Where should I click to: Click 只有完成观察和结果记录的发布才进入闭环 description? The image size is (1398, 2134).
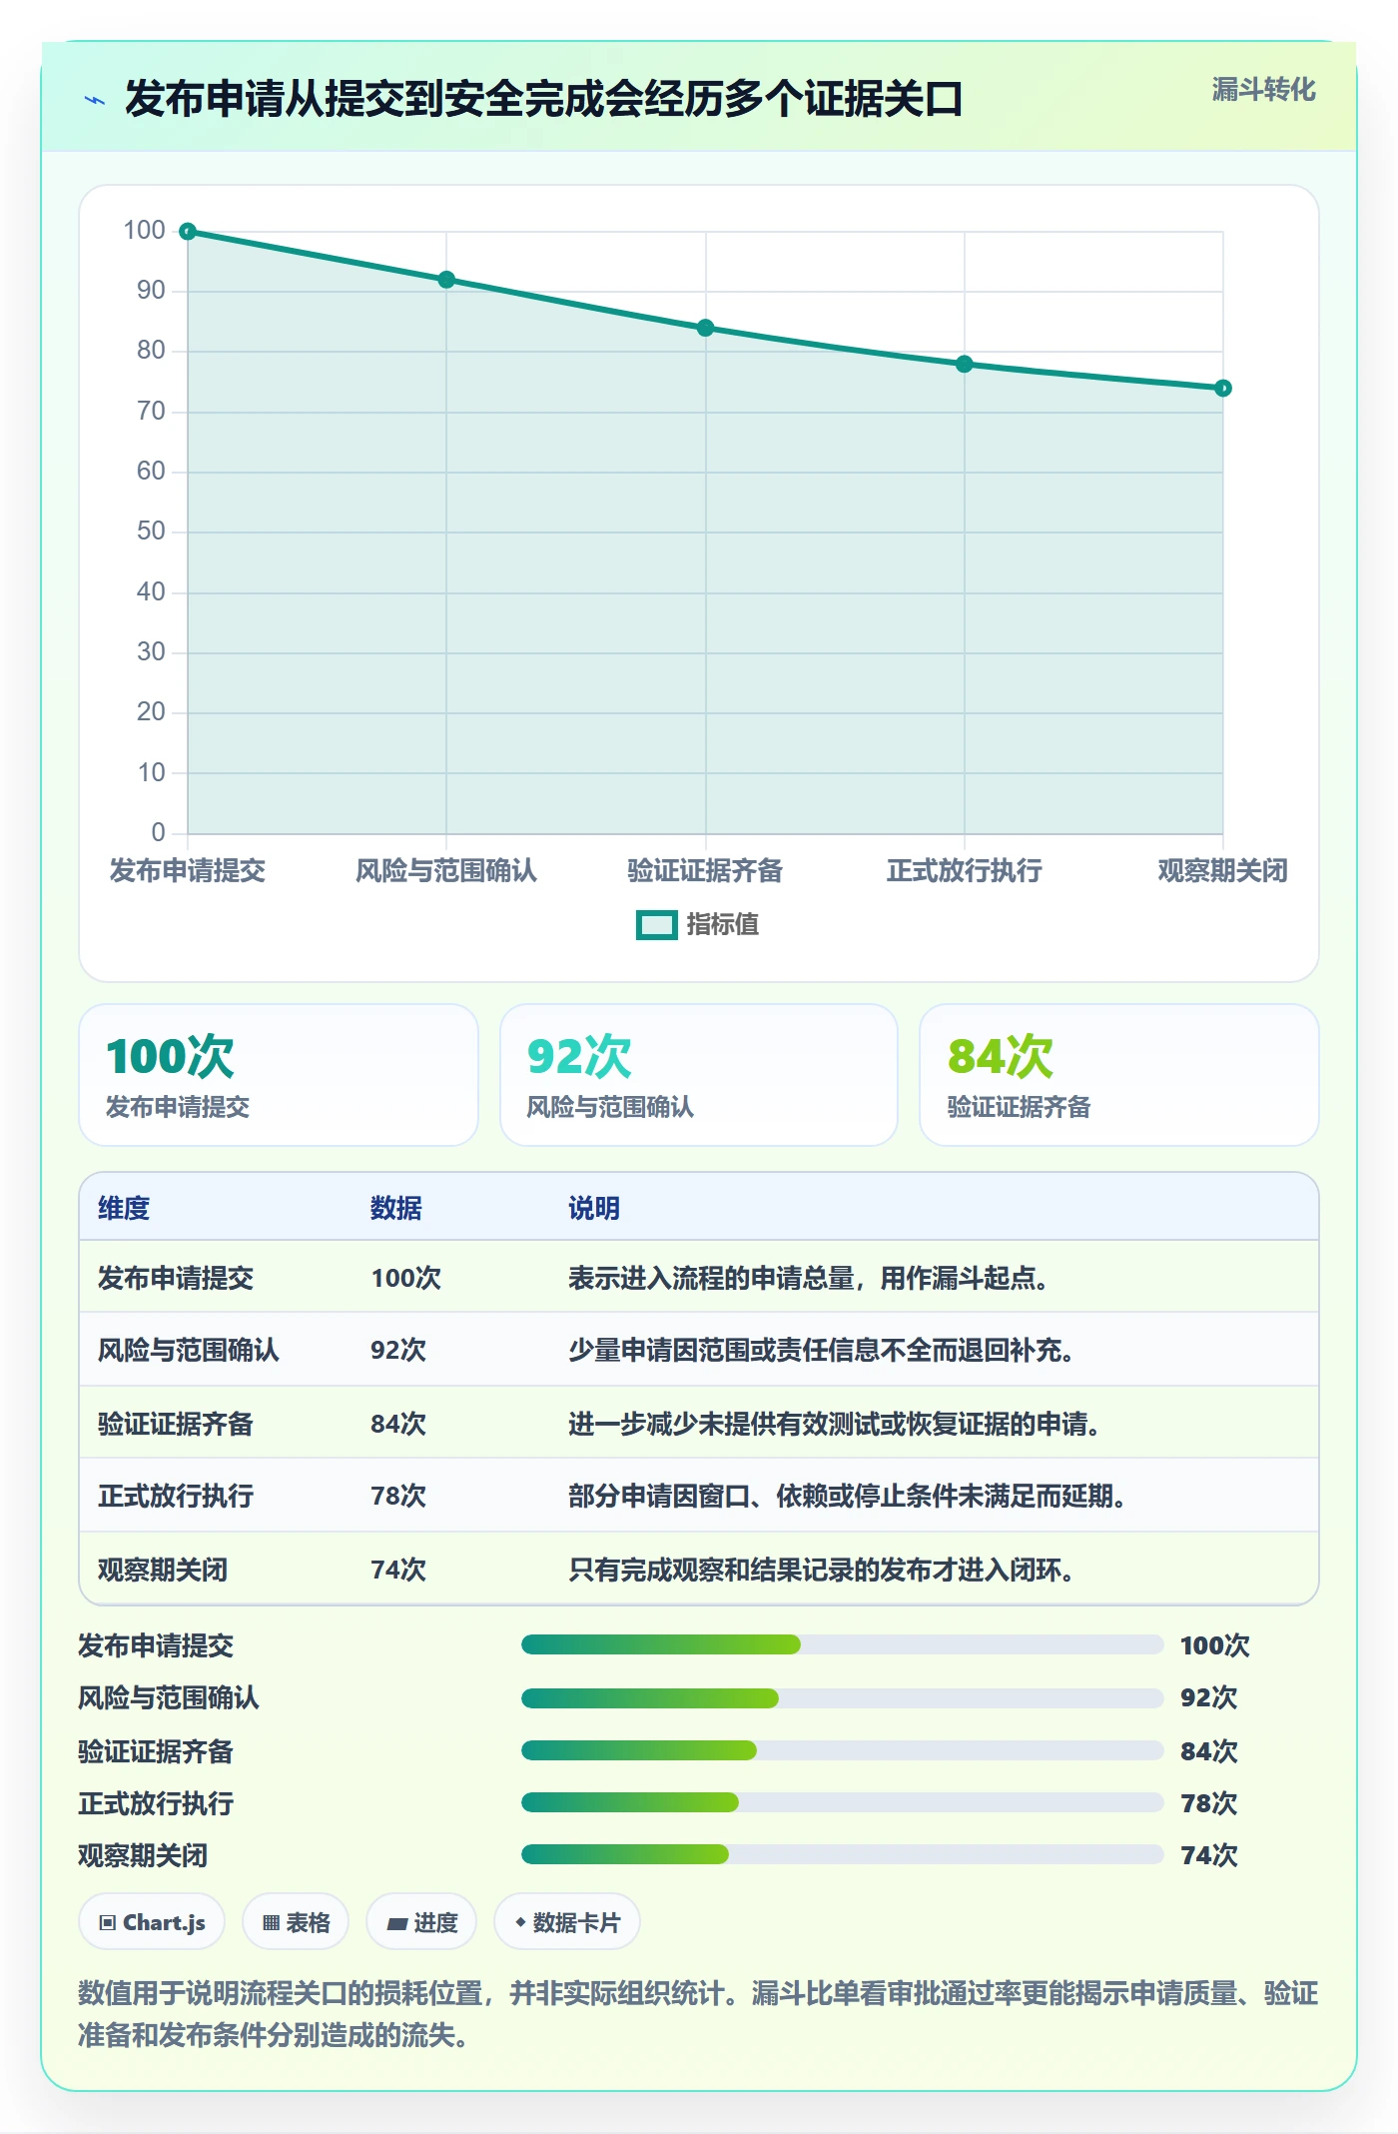point(822,1570)
